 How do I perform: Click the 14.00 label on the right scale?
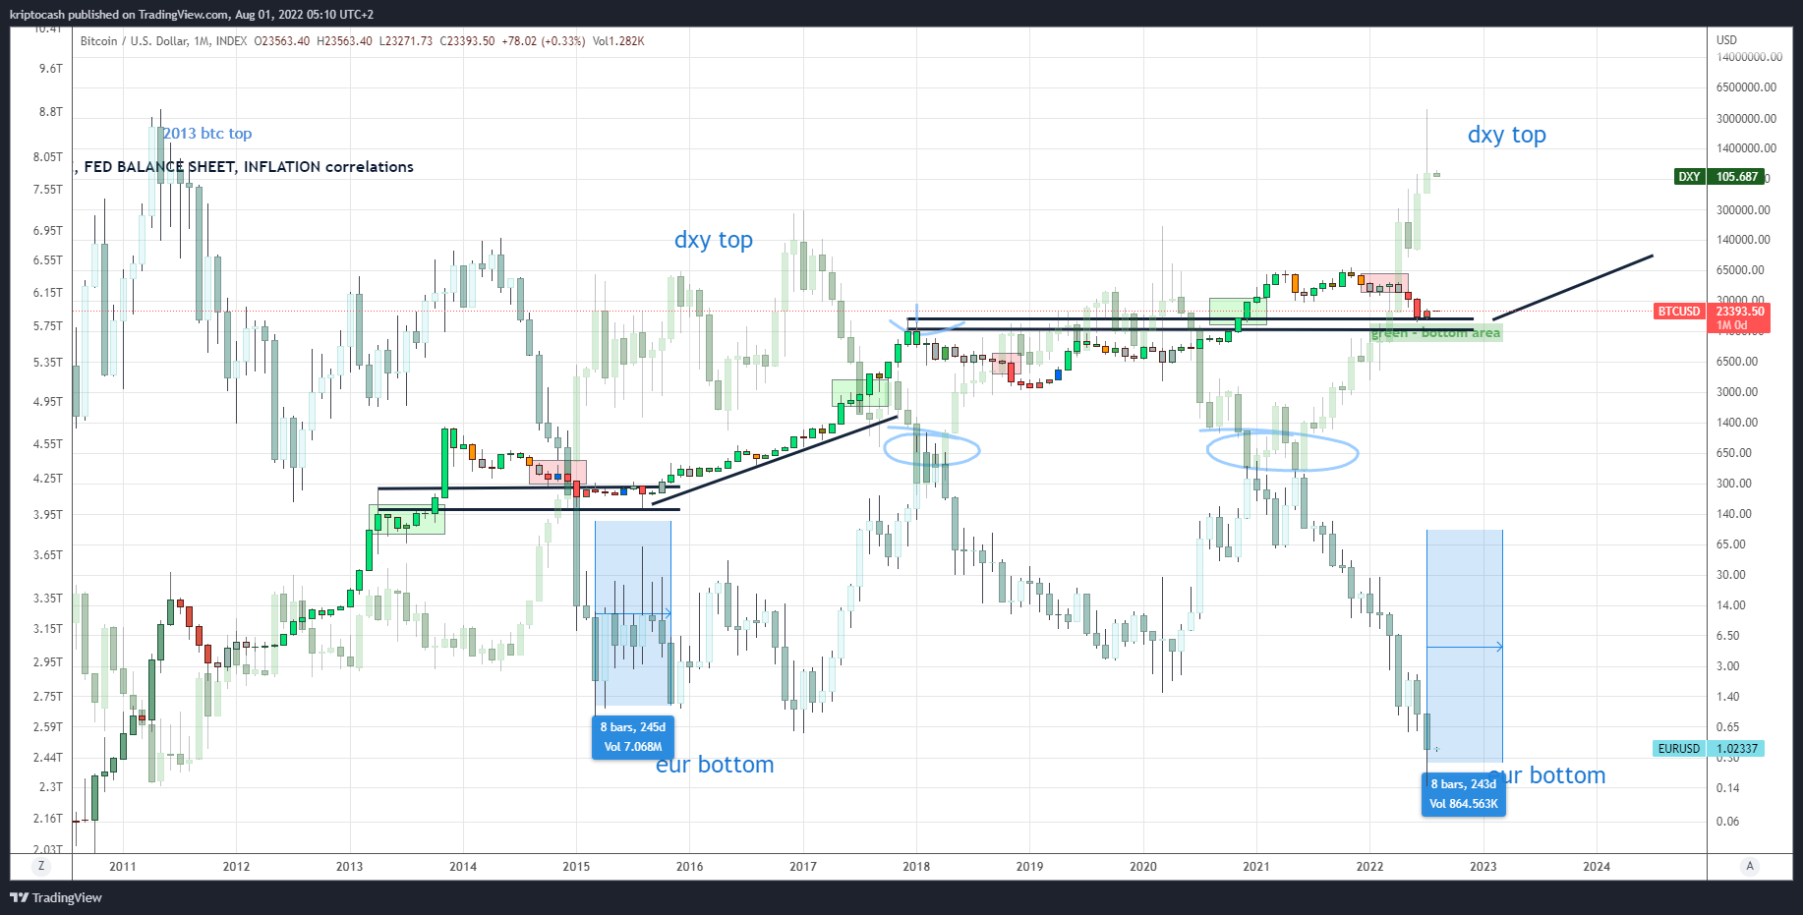coord(1731,605)
